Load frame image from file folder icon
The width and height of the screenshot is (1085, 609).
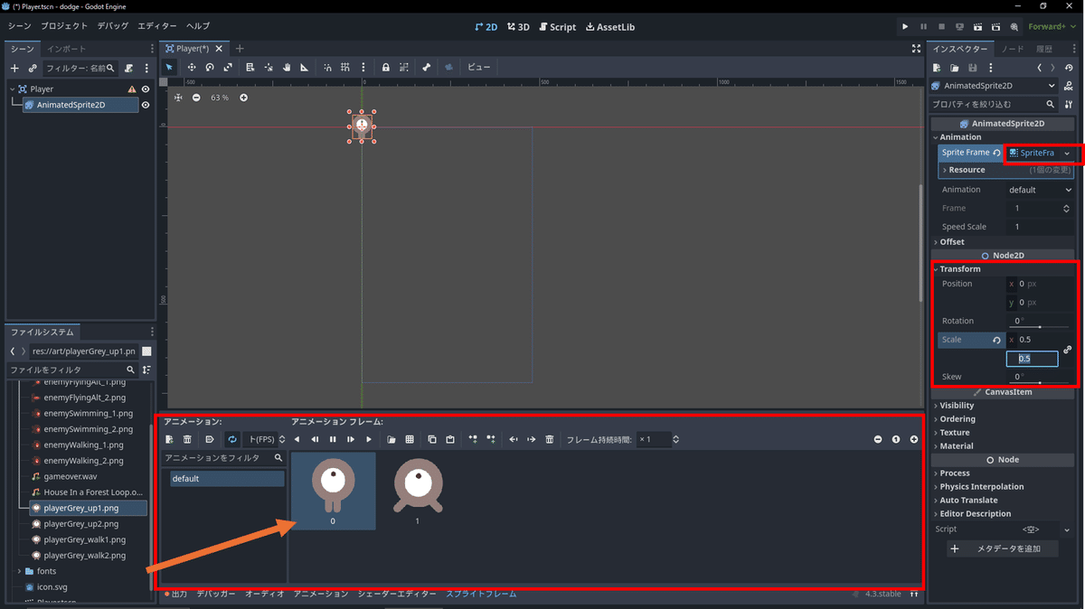point(392,439)
